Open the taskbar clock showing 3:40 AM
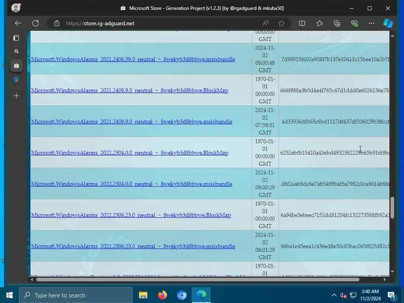 pyautogui.click(x=370, y=295)
